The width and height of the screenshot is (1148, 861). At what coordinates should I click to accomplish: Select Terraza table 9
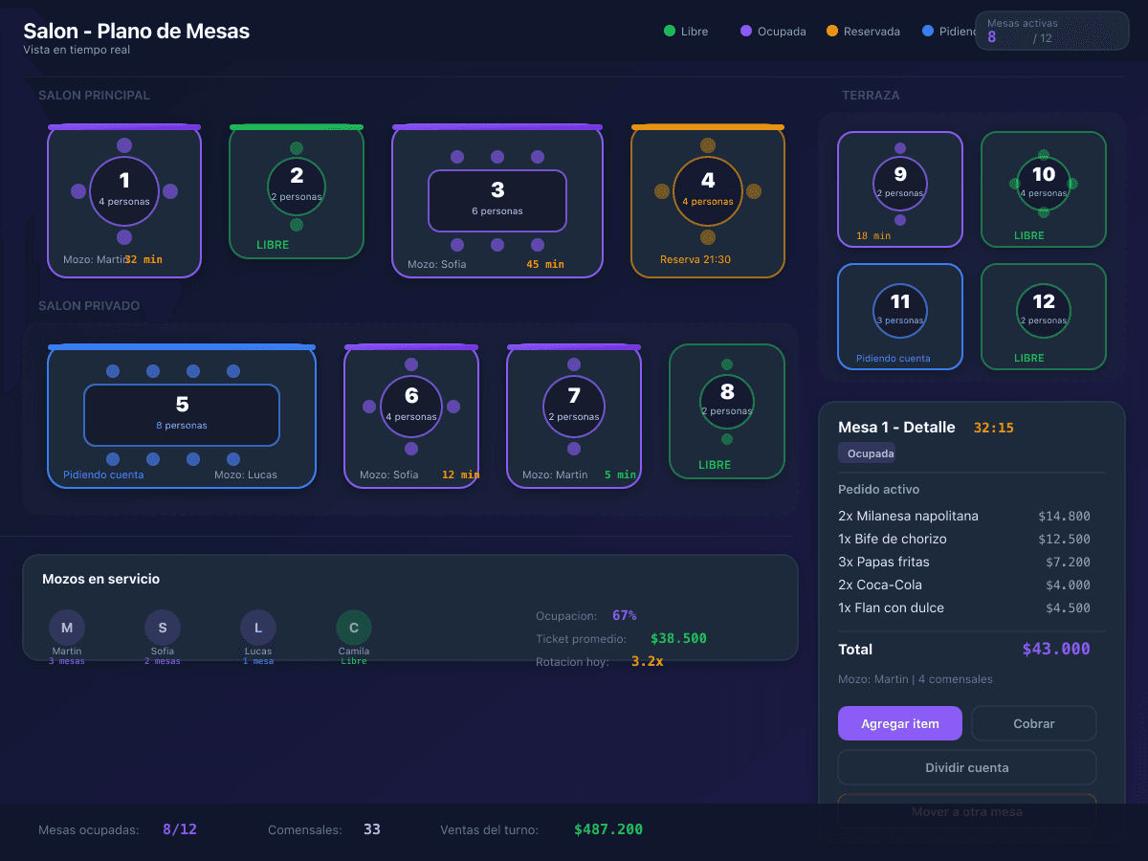900,184
